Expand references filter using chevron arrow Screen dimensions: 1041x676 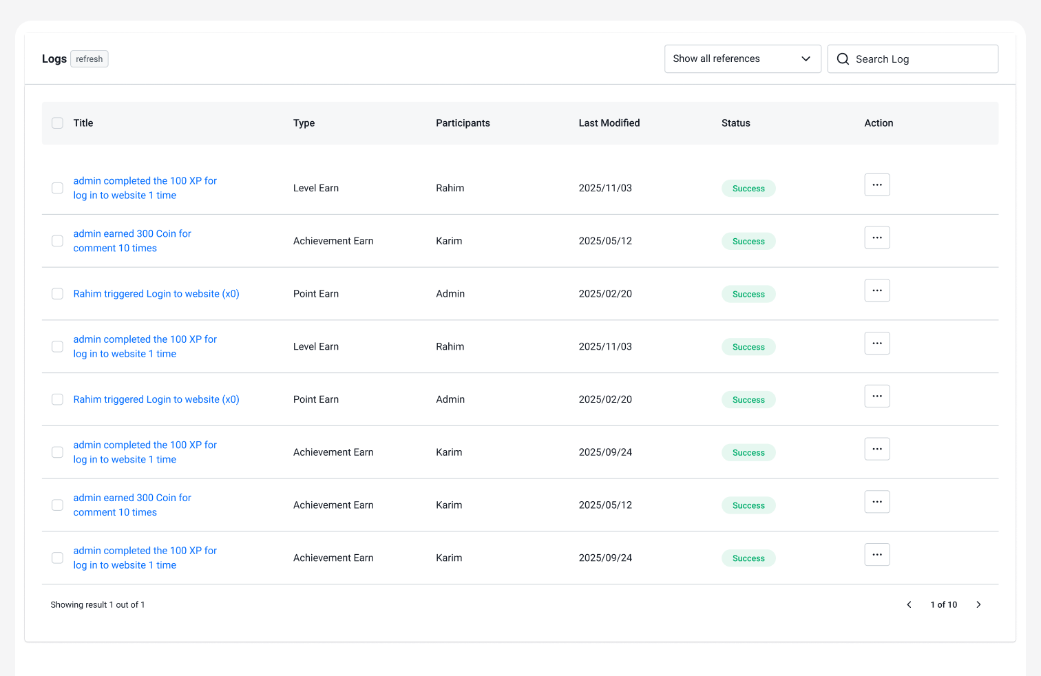[806, 59]
